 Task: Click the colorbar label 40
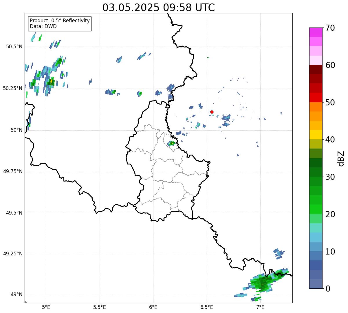(330, 140)
